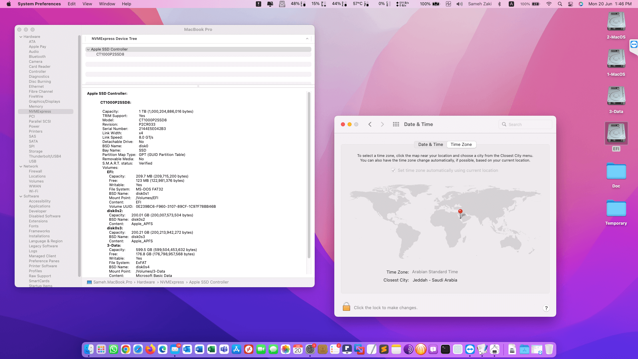Open Microsoft Edge from the Dock
The width and height of the screenshot is (638, 359).
(x=162, y=349)
